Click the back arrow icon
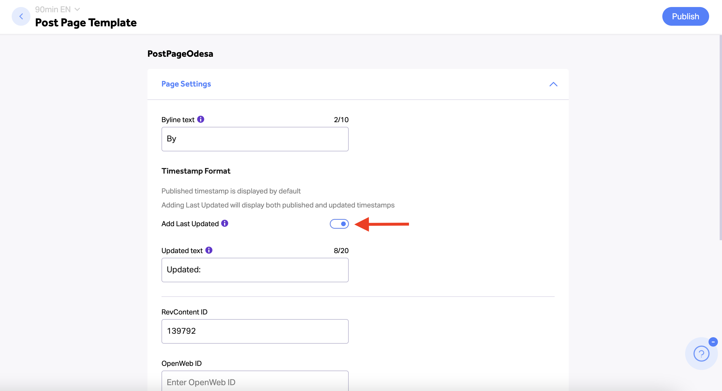722x391 pixels. point(21,16)
